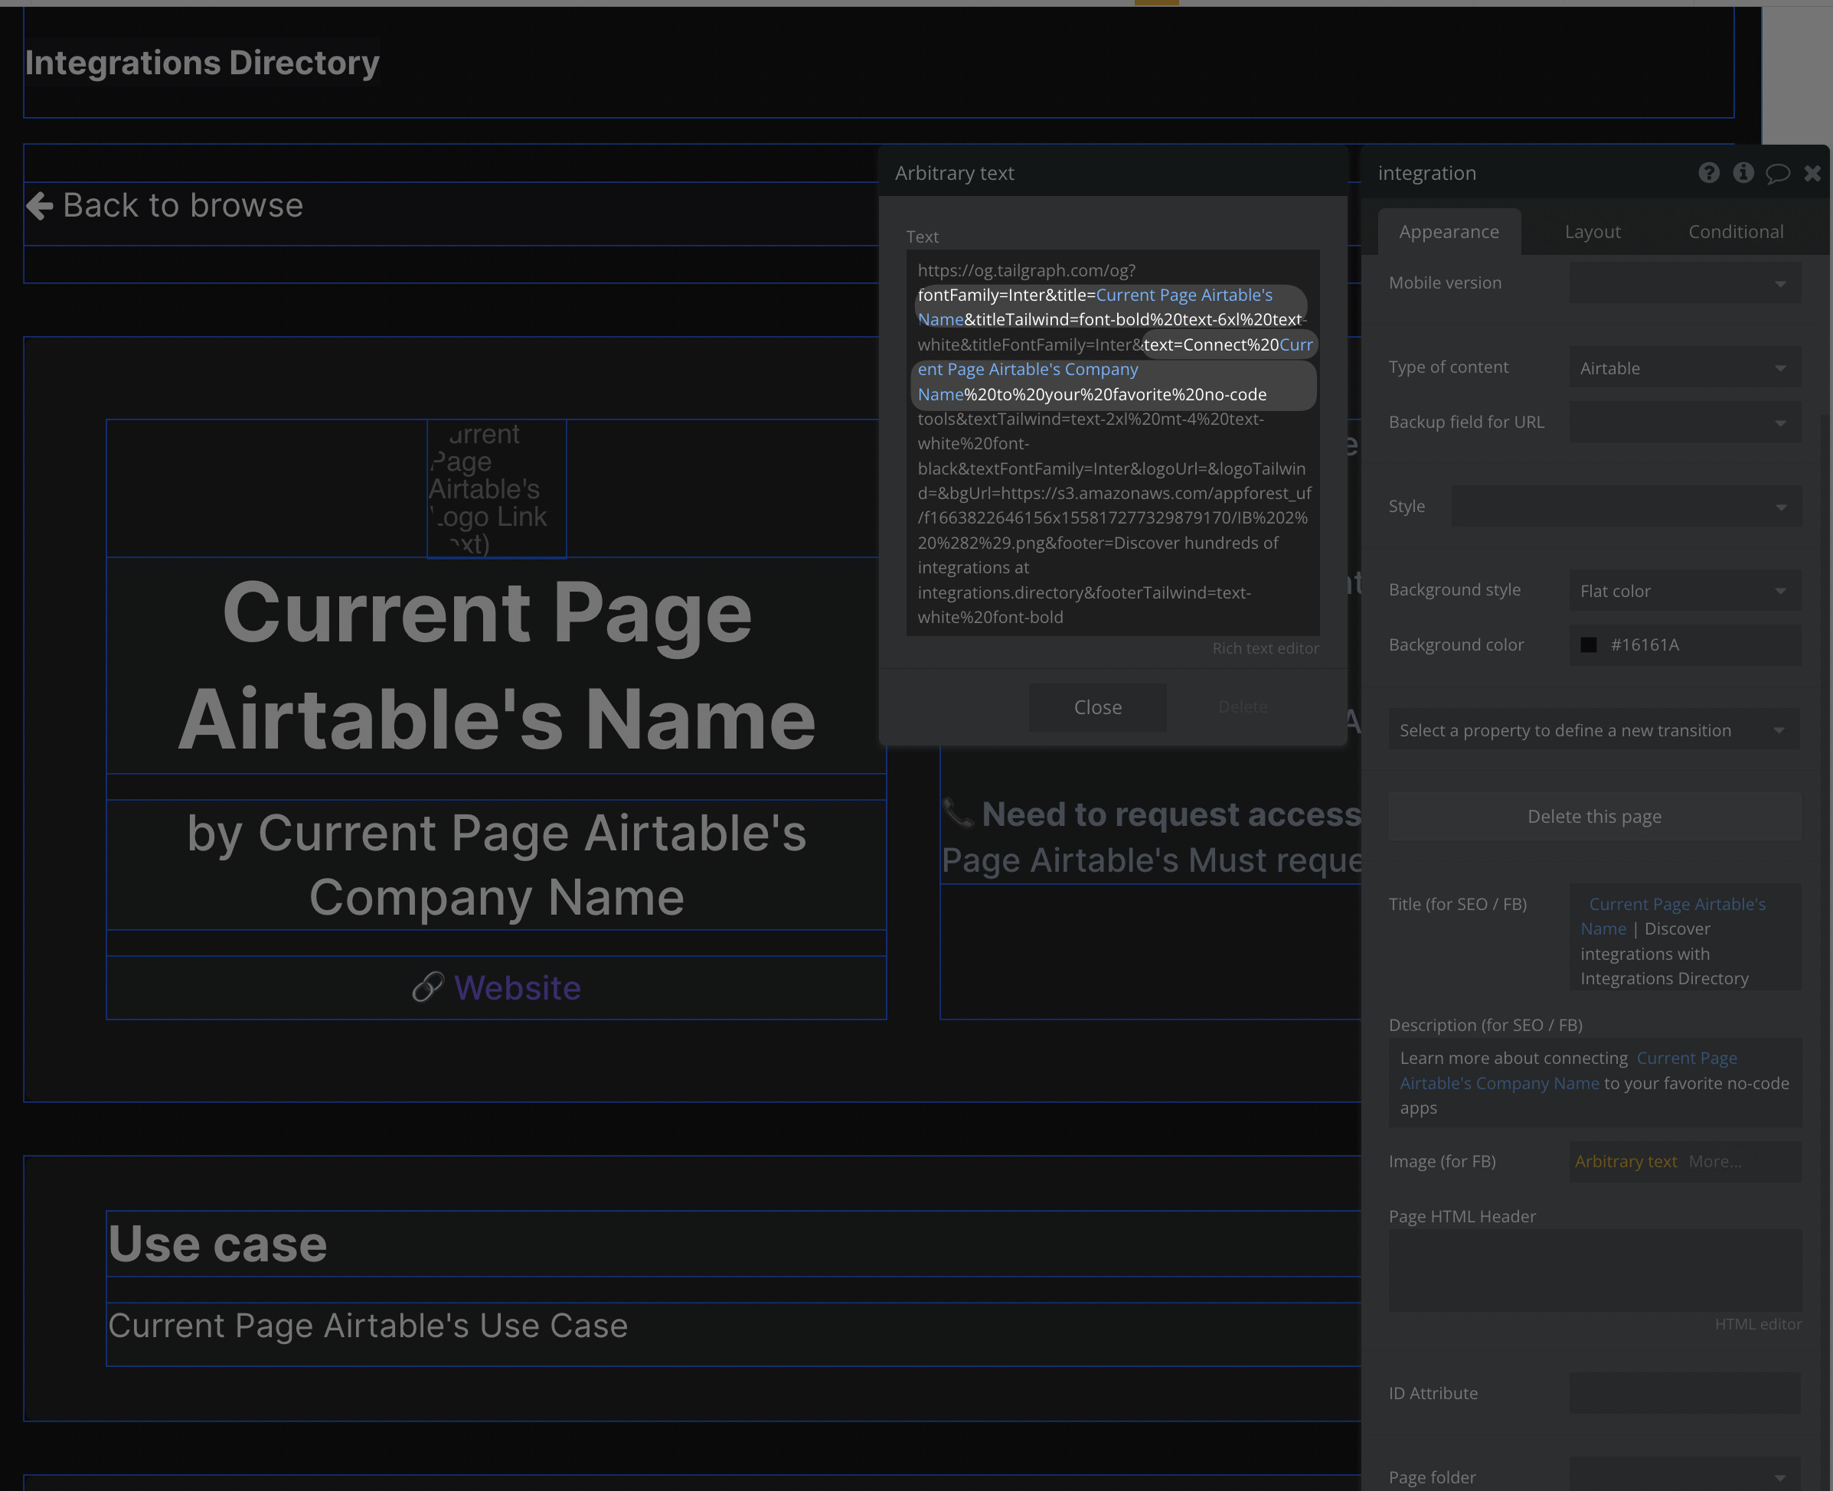Click the Page HTML Header text area
The height and width of the screenshot is (1491, 1833).
click(x=1594, y=1269)
